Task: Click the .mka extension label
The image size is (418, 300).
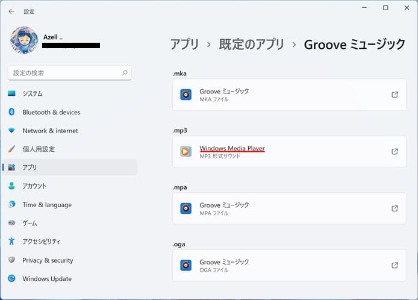Action: click(179, 73)
